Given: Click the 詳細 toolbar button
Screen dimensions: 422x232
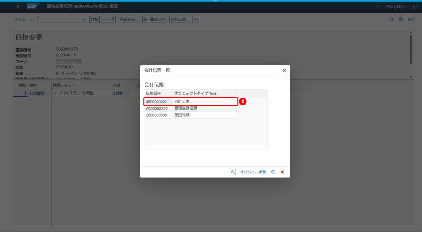Looking at the screenshot, I should click(94, 19).
